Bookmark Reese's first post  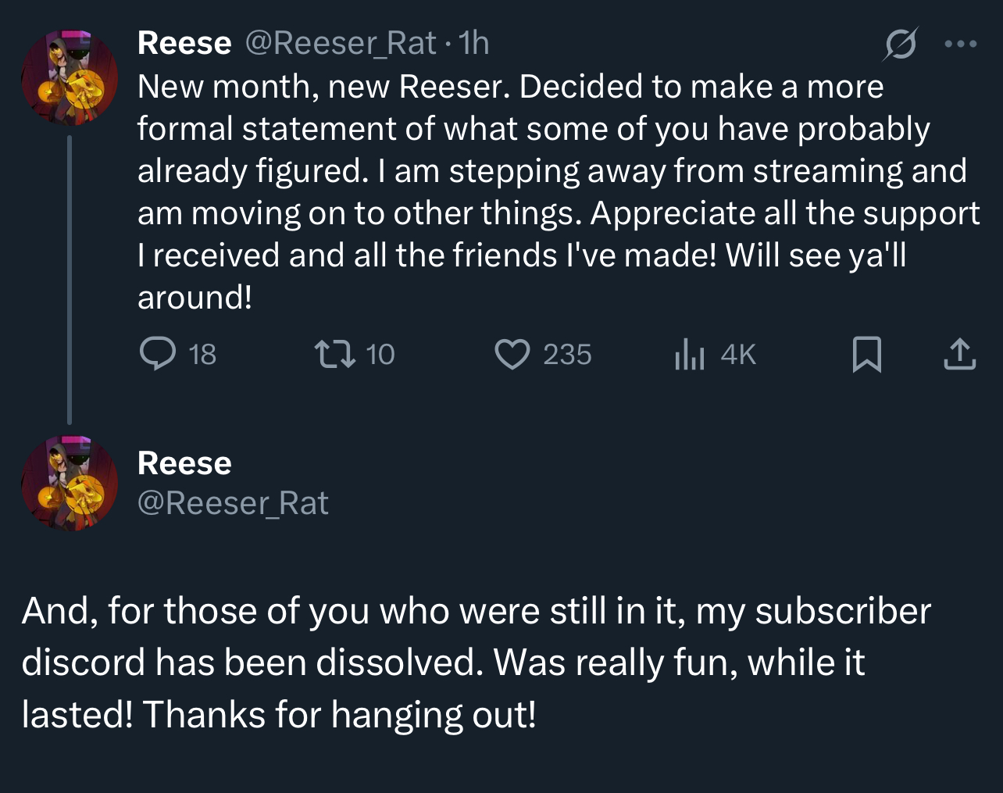tap(866, 354)
